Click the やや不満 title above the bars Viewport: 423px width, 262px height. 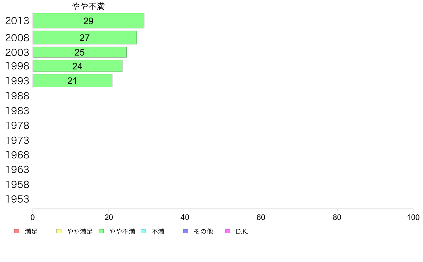click(x=89, y=6)
